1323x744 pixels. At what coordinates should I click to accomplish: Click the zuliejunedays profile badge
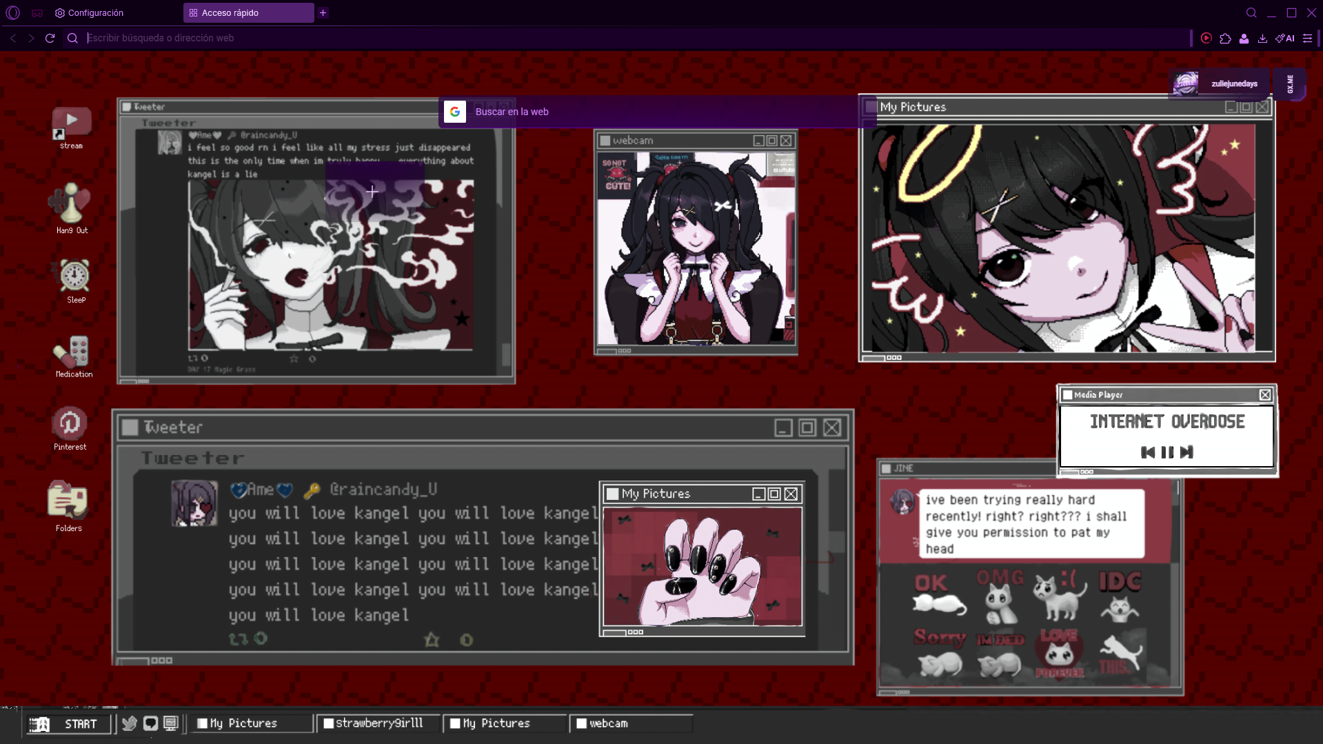click(x=1219, y=83)
